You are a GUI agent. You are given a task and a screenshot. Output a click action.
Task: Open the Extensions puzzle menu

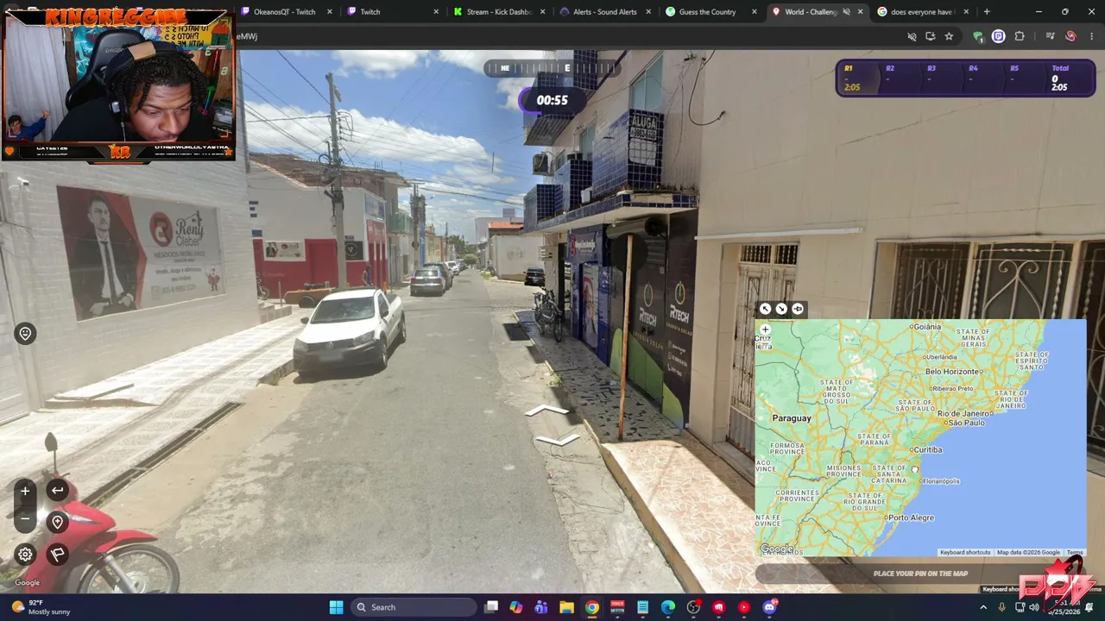tap(1020, 36)
